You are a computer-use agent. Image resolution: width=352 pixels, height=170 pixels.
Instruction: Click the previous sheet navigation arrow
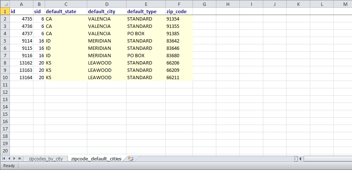point(9,159)
